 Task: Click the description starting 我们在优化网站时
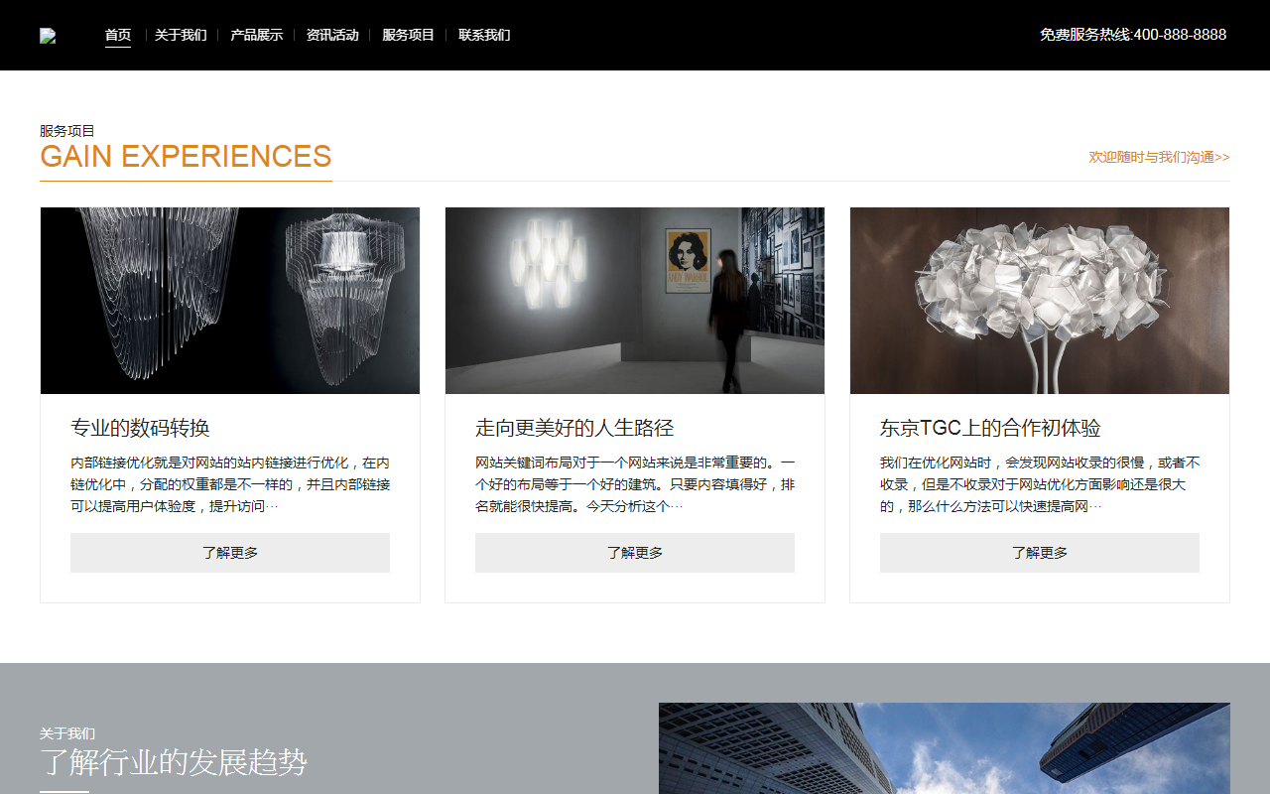pyautogui.click(x=1040, y=484)
